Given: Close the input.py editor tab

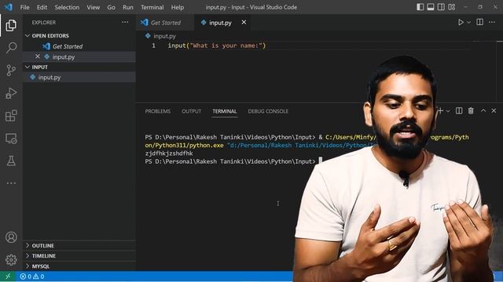Looking at the screenshot, I should pos(244,22).
